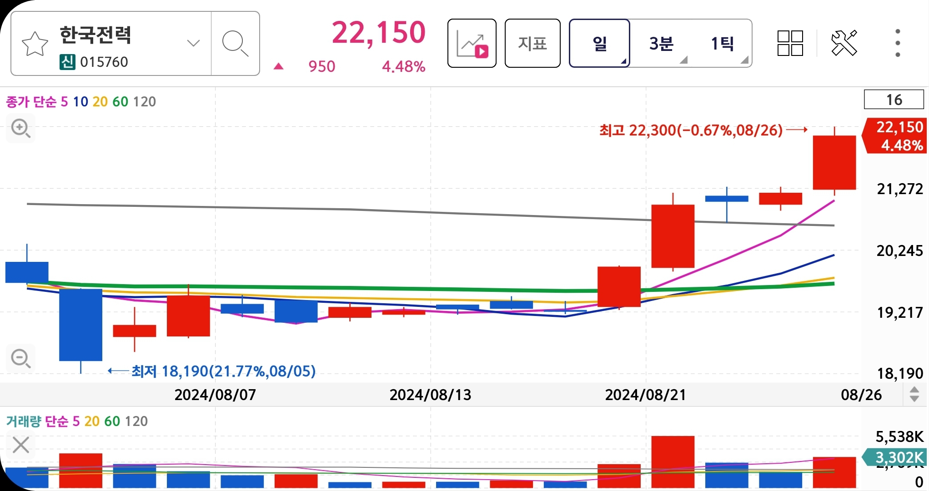Switch to the 3분 minute chart

[661, 44]
